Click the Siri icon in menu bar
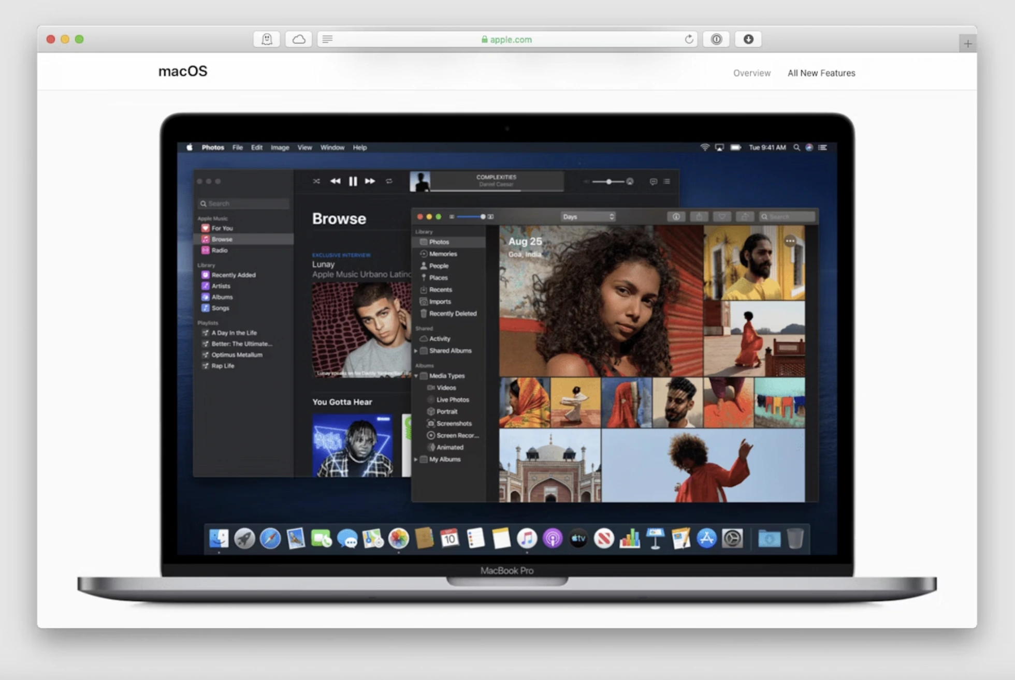 click(x=809, y=147)
